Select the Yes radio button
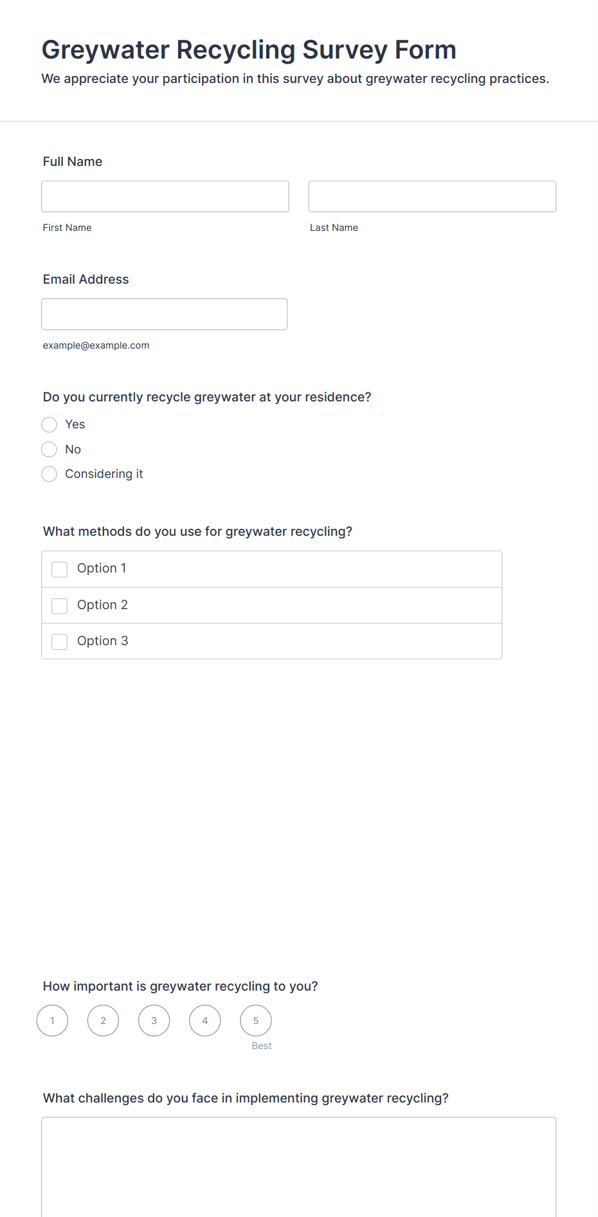 tap(50, 425)
